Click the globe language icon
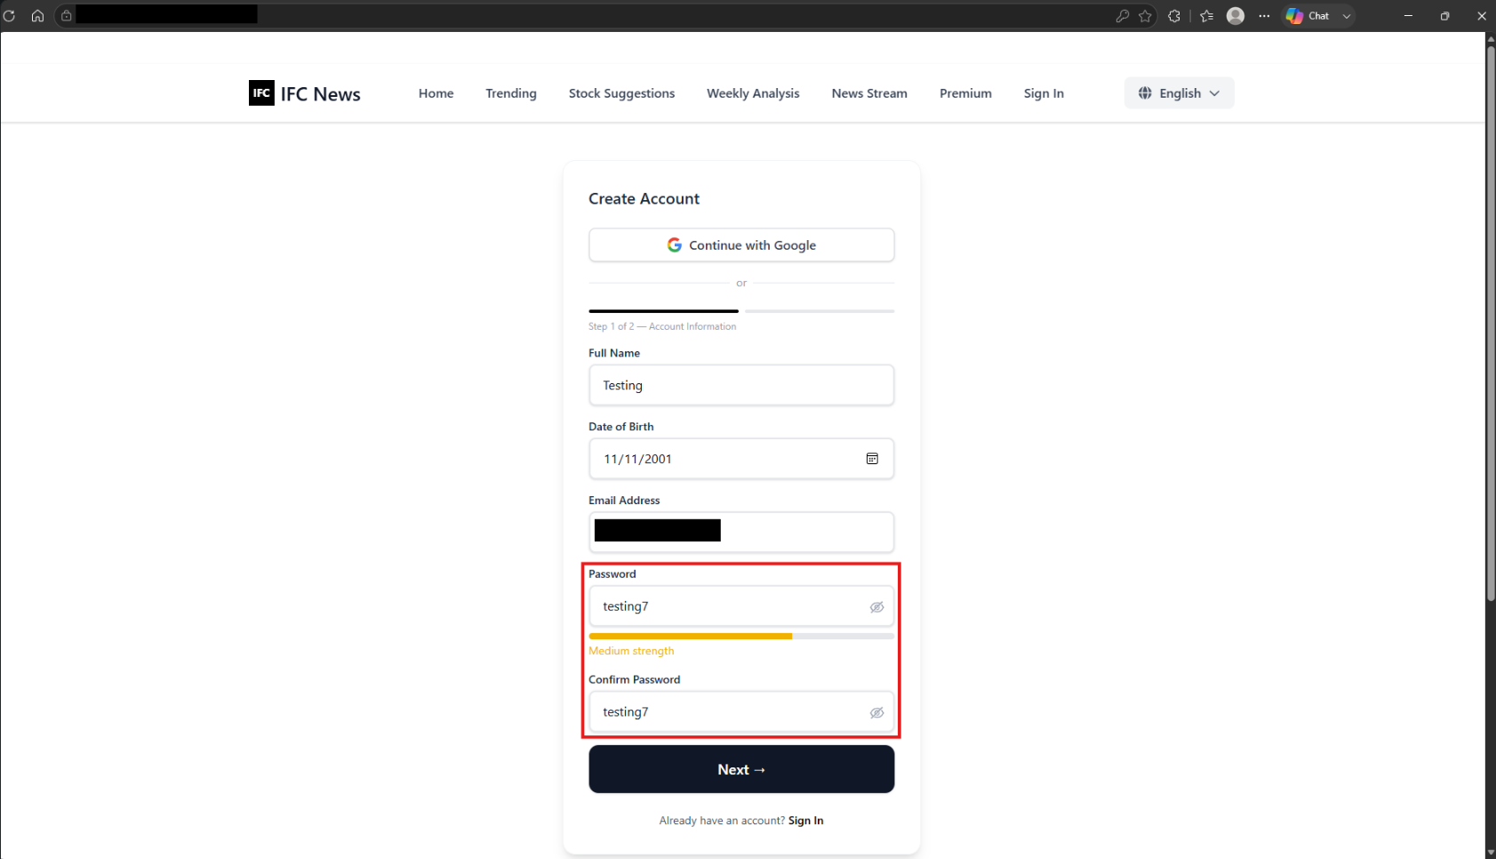Screen dimensions: 1496x859 (x=1145, y=93)
